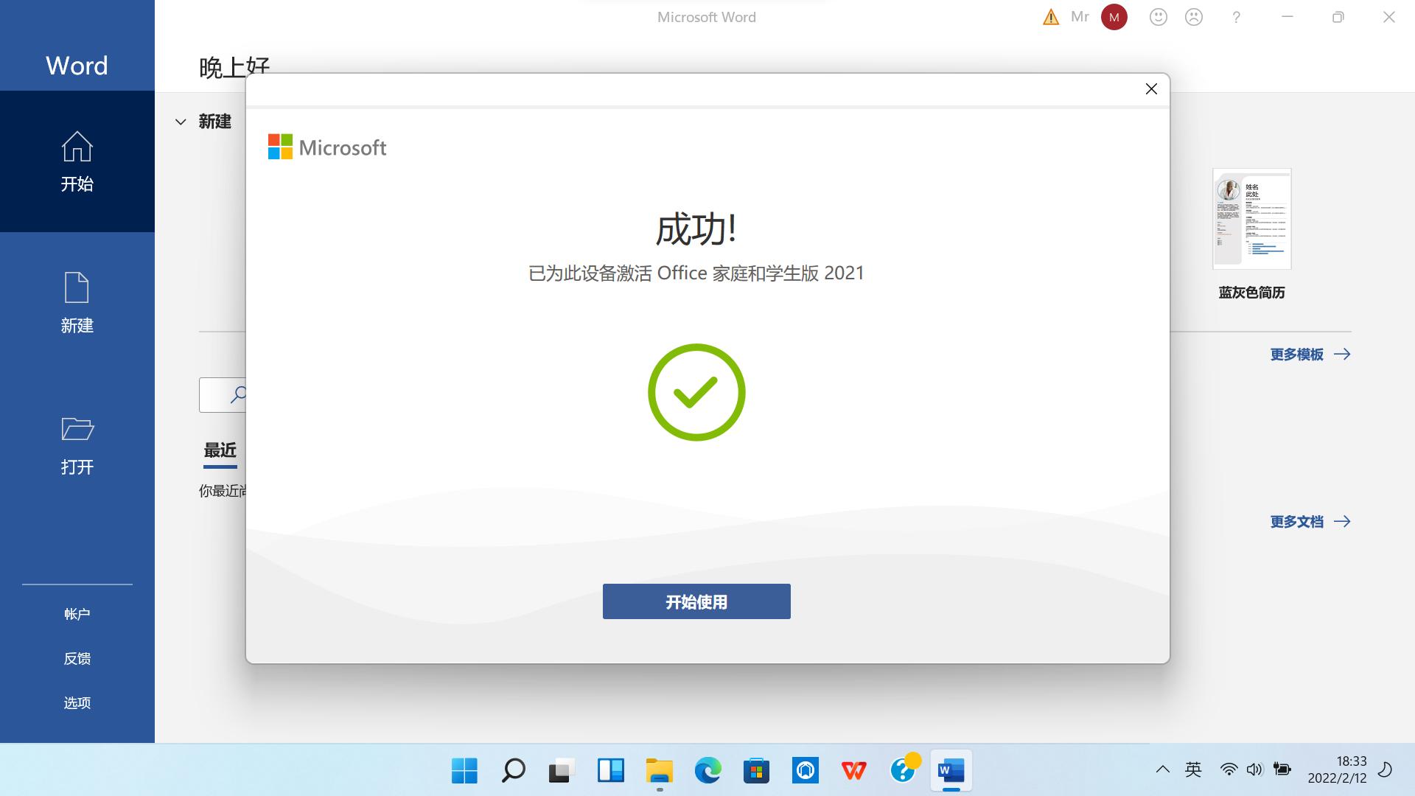Expand hidden icons in the system tray
Viewport: 1415px width, 796px height.
(x=1162, y=769)
